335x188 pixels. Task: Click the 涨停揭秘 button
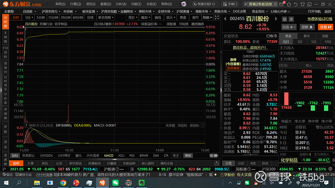click(233, 68)
